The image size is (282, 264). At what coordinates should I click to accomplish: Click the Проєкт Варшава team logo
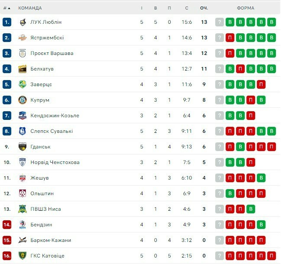23,53
